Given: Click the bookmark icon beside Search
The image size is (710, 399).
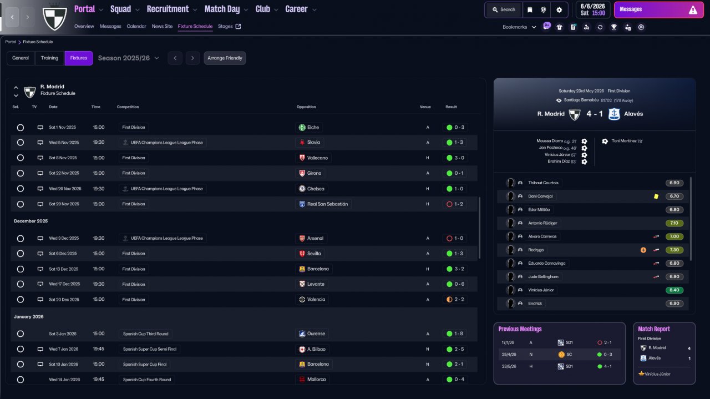Looking at the screenshot, I should (x=530, y=9).
